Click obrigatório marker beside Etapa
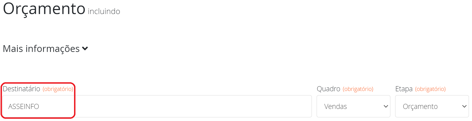 point(430,89)
